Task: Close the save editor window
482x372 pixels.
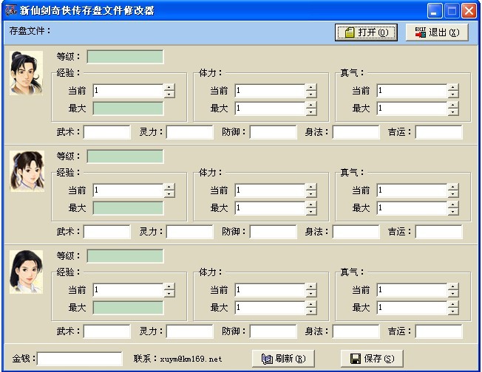Action: click(469, 11)
